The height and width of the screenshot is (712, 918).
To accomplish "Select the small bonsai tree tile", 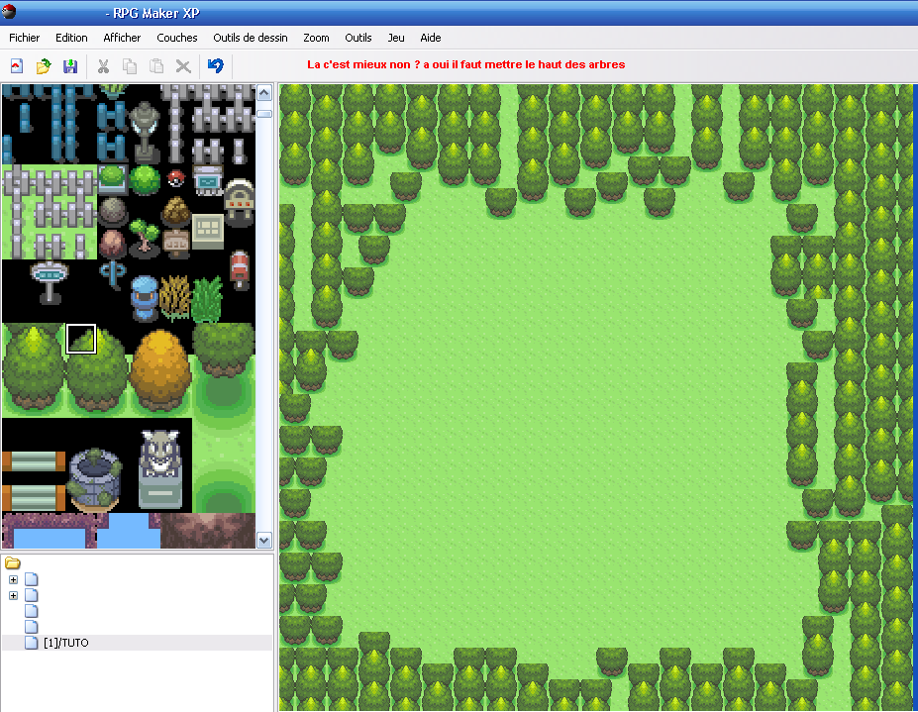I will [x=144, y=239].
